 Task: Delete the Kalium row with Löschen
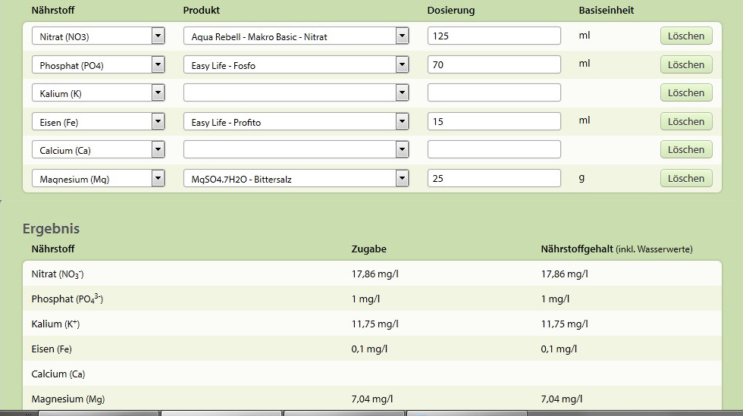click(686, 93)
